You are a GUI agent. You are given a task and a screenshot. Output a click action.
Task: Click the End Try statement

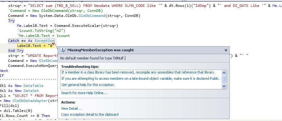(x=16, y=51)
